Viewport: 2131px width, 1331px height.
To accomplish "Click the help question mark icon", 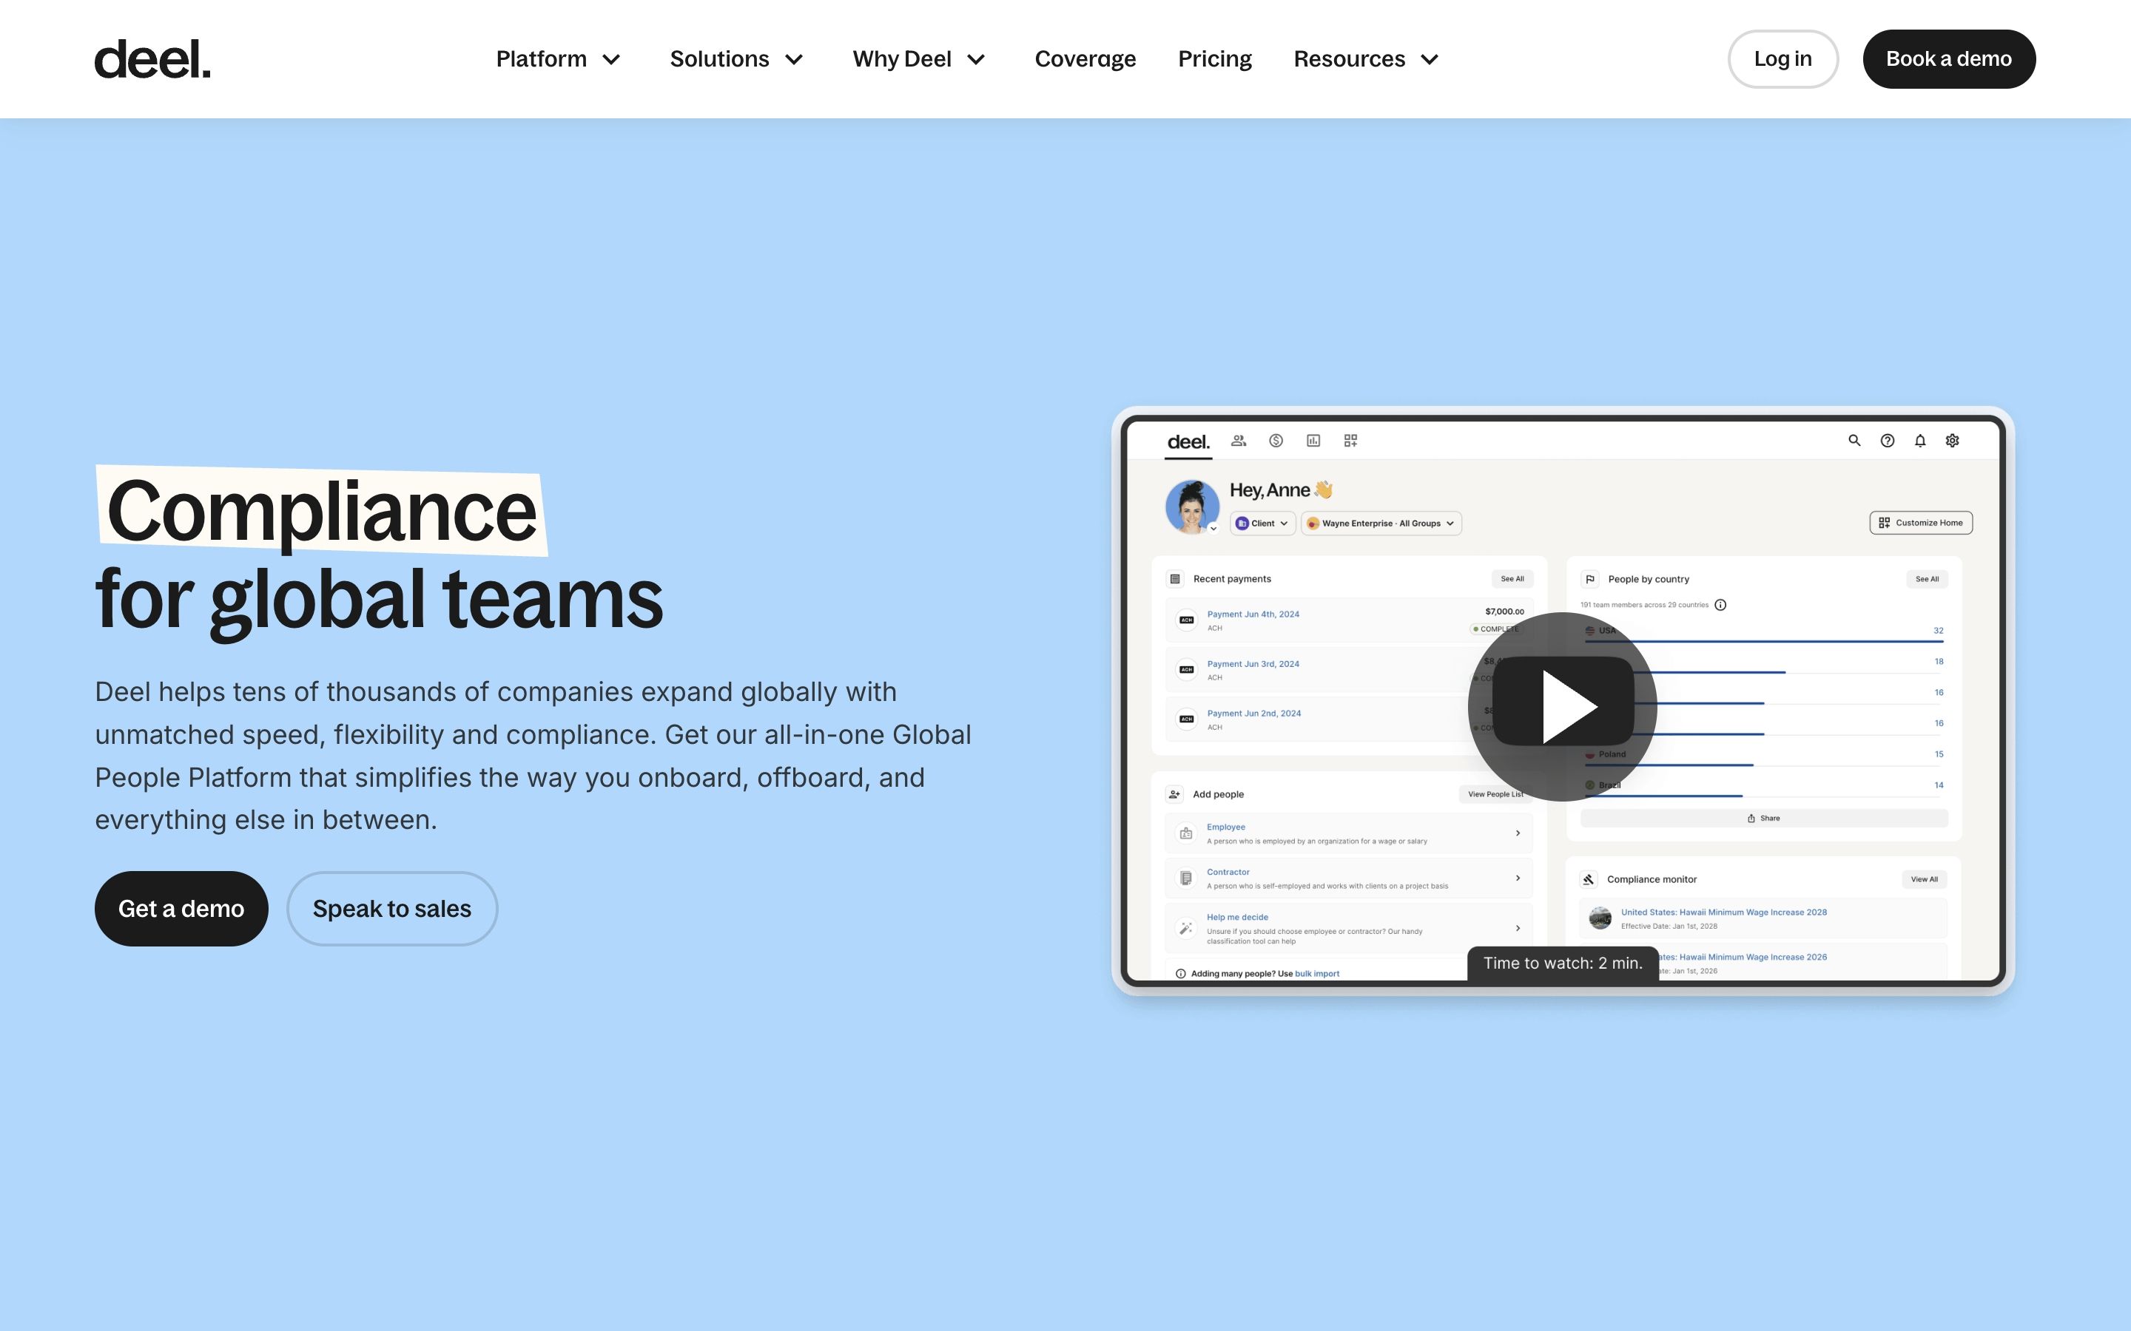I will [1887, 440].
